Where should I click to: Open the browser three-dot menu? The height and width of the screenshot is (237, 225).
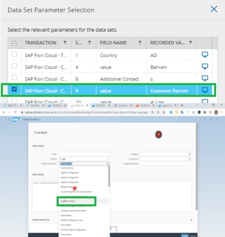tap(222, 112)
